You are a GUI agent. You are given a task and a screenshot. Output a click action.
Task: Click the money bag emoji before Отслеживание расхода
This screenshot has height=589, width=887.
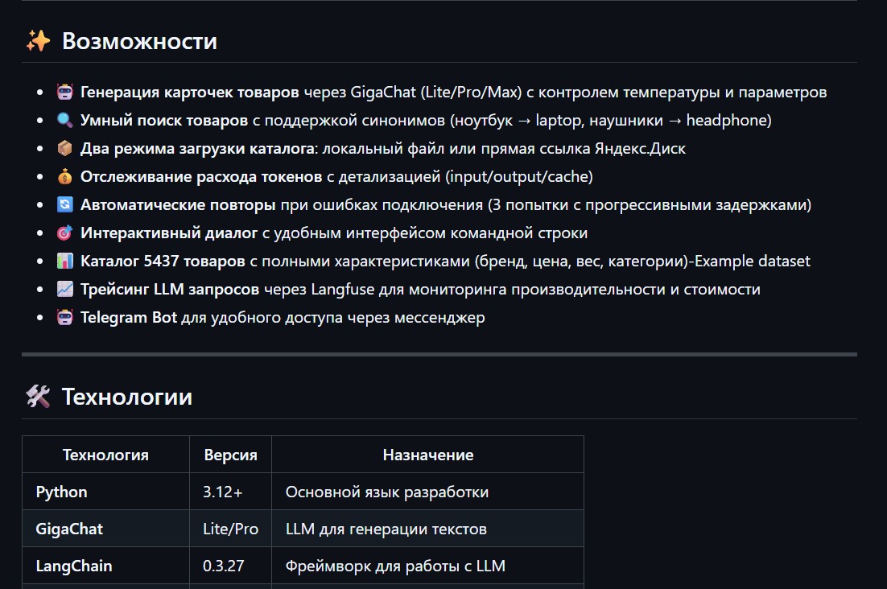(65, 177)
